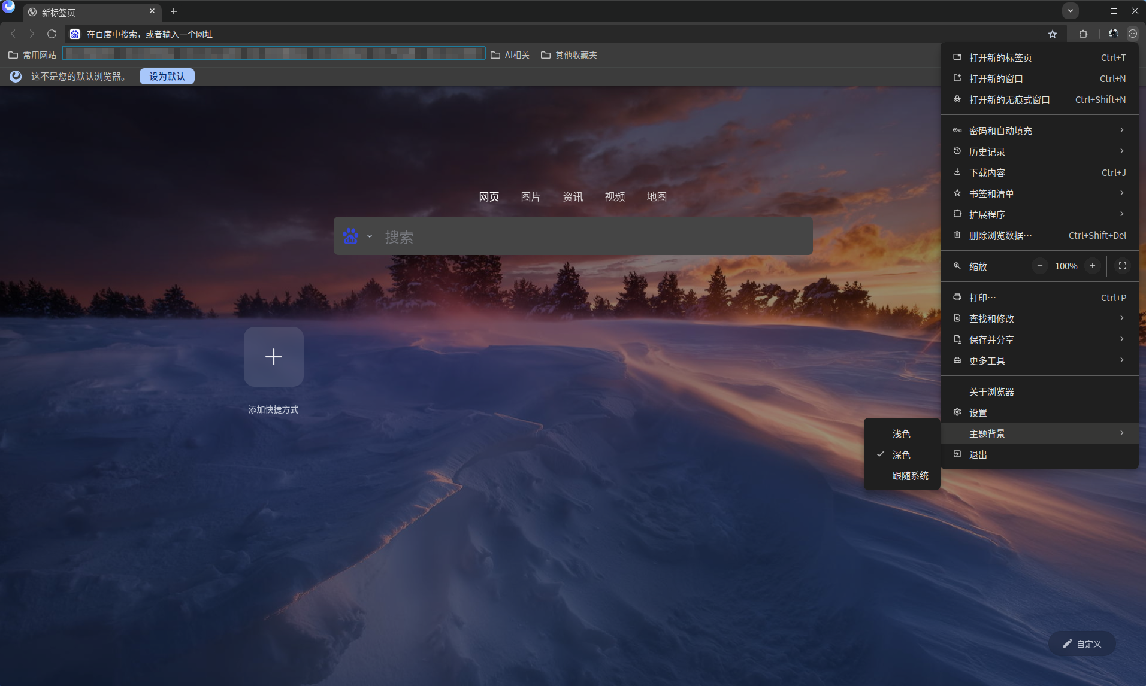1146x686 pixels.
Task: Select 删除浏览数据 menu entry
Action: [1039, 235]
